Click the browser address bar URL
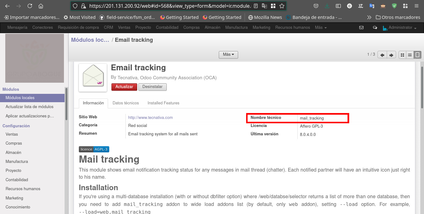Image resolution: width=424 pixels, height=214 pixels. click(x=170, y=6)
